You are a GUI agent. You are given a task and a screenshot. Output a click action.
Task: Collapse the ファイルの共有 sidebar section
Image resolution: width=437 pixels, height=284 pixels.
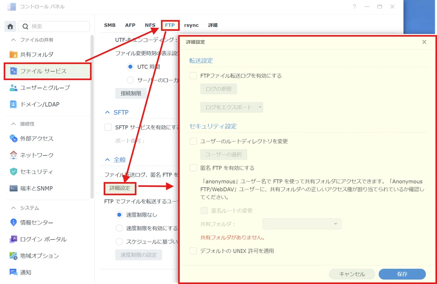(x=13, y=40)
